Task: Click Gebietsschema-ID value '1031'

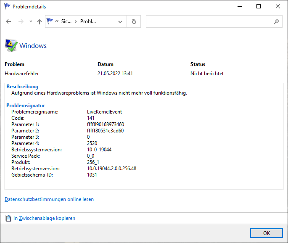Action: pyautogui.click(x=92, y=175)
